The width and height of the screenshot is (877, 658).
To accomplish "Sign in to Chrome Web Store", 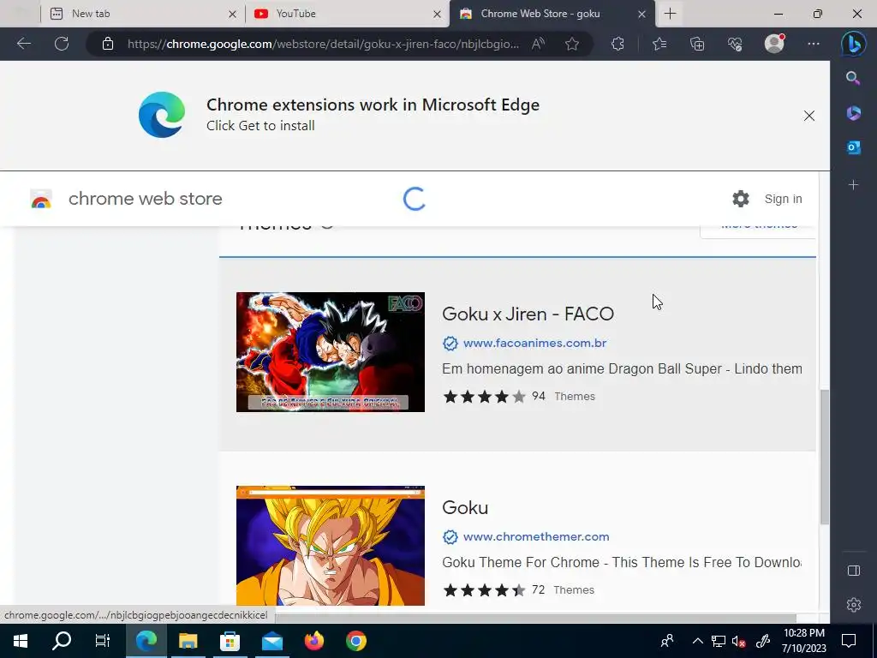I will 783,199.
